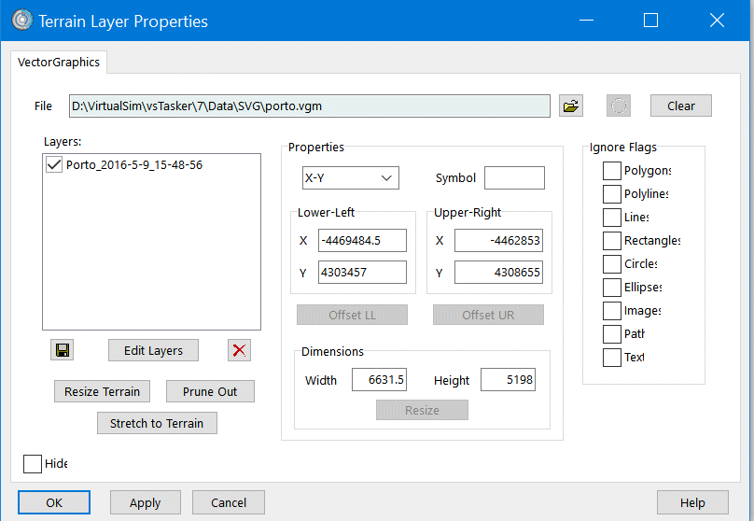Check the Images ignore flag
754x521 pixels.
click(611, 311)
